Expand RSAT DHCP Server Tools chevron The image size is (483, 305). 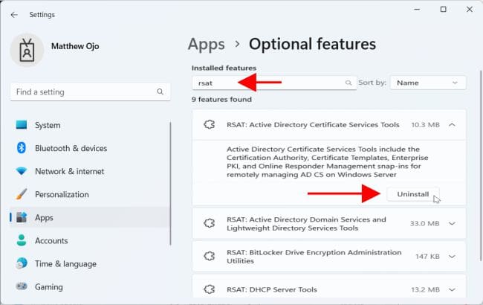[x=452, y=289]
